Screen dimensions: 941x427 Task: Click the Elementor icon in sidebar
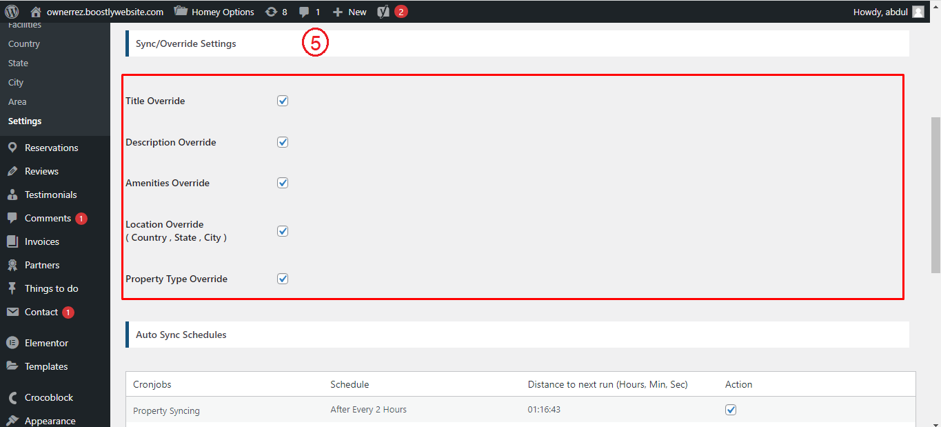pos(12,343)
